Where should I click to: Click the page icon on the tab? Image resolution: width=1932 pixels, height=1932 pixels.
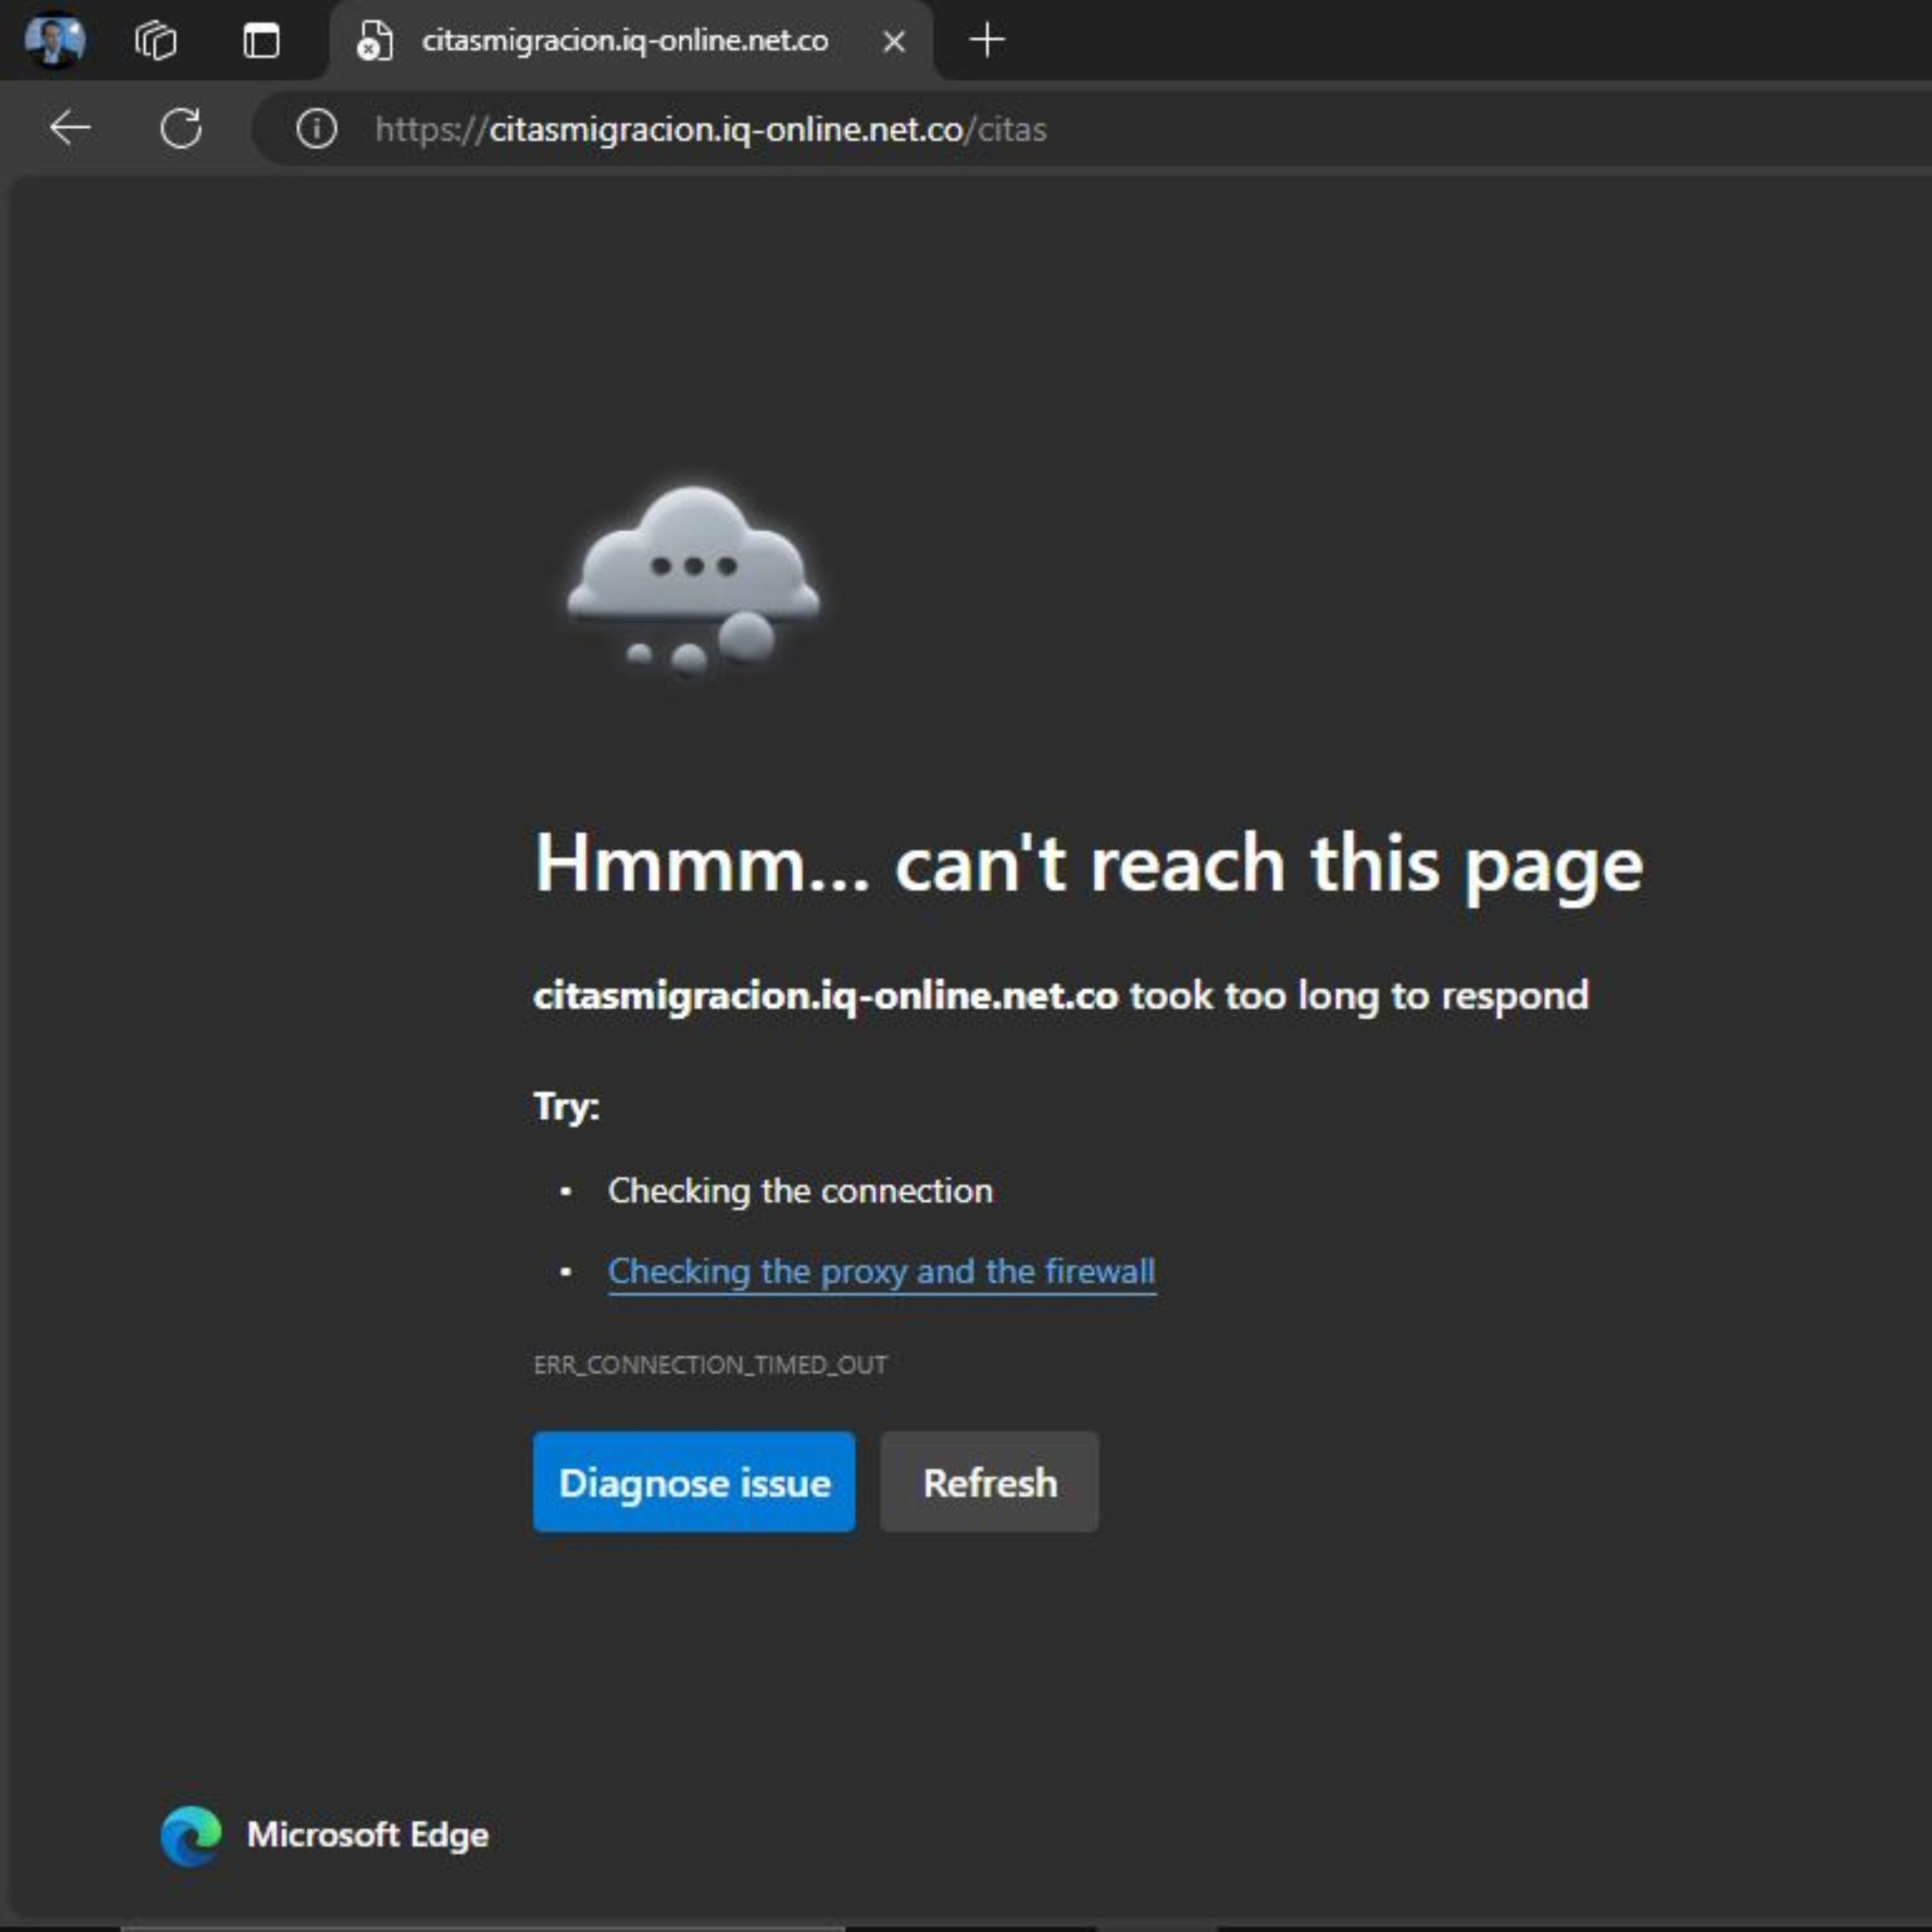[x=374, y=41]
